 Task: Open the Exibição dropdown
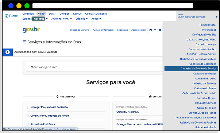click(x=81, y=19)
